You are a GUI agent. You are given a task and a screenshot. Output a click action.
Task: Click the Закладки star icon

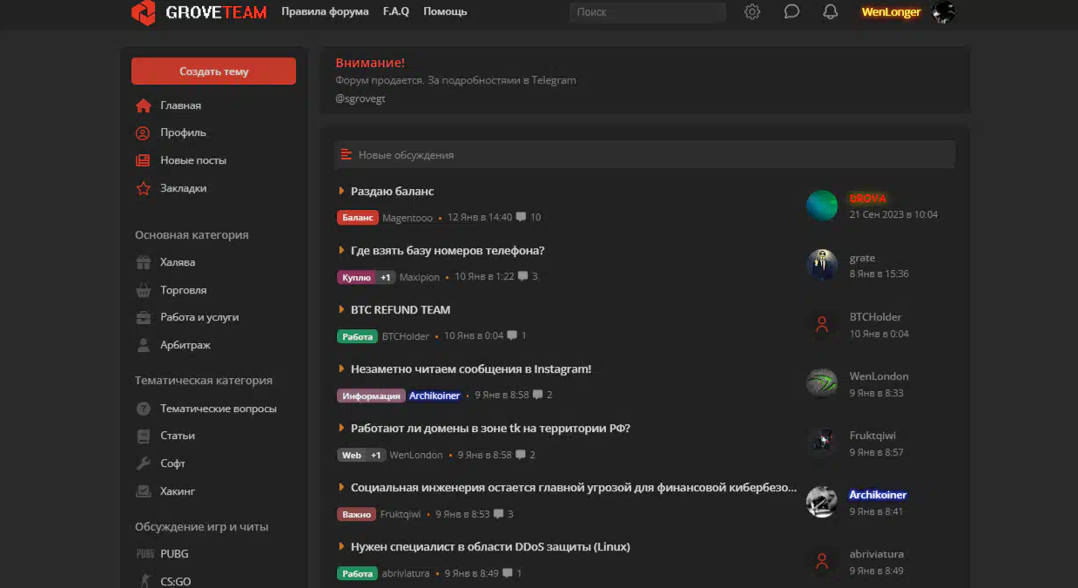point(144,189)
